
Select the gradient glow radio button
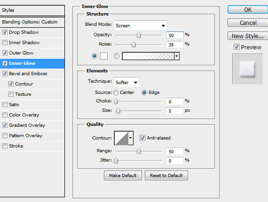[x=117, y=56]
